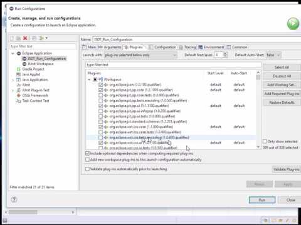Click the duplicate configuration icon
301x225 pixels.
[18, 38]
